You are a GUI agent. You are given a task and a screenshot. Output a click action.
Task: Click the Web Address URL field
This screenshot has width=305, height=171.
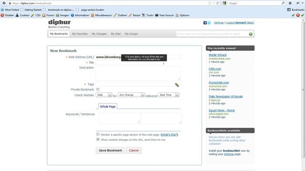tap(138, 57)
